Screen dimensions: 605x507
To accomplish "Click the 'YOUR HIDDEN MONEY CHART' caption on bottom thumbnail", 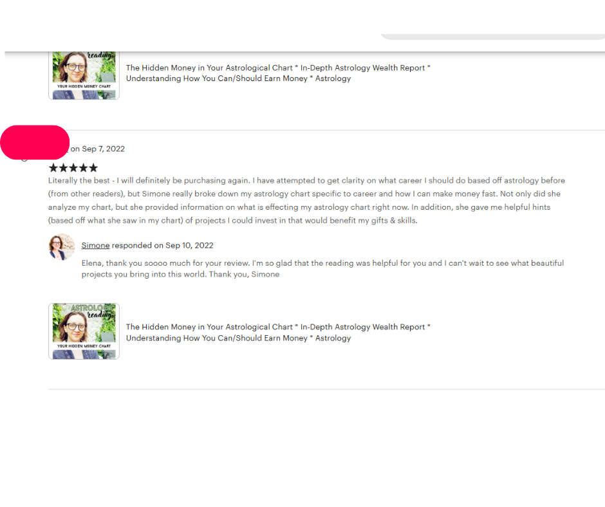I will [x=84, y=346].
